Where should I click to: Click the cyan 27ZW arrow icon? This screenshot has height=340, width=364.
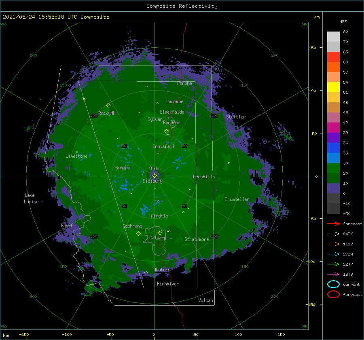point(333,254)
